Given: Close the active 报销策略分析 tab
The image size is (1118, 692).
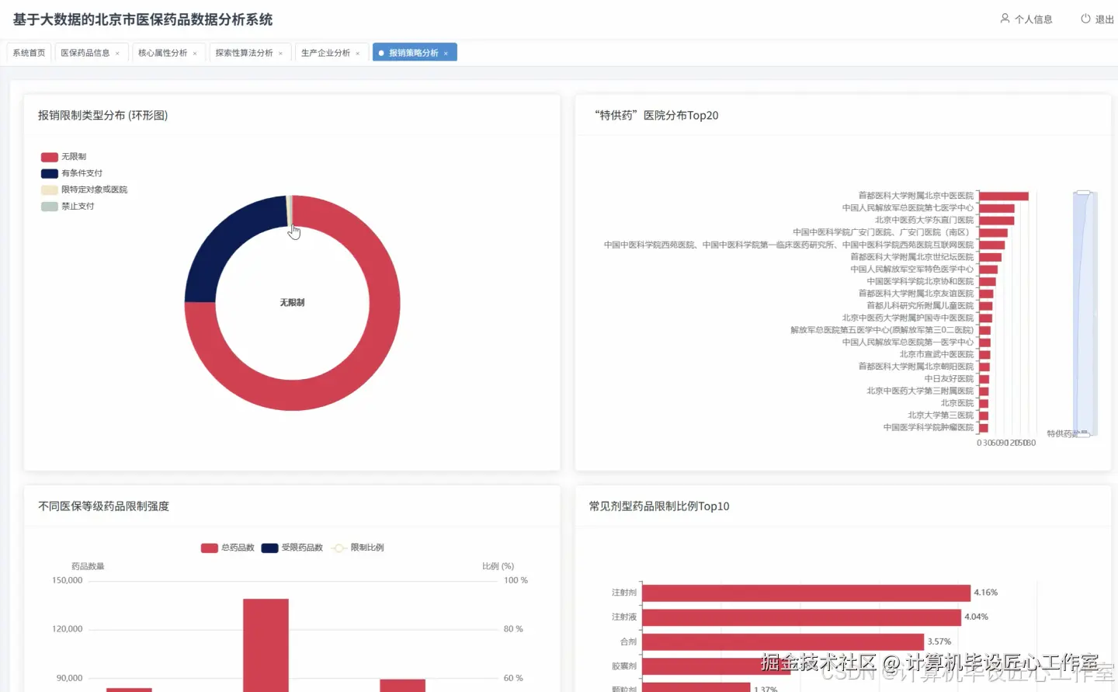Looking at the screenshot, I should tap(446, 54).
